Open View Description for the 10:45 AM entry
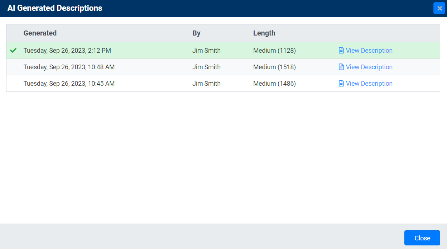This screenshot has height=249, width=447. pos(369,84)
